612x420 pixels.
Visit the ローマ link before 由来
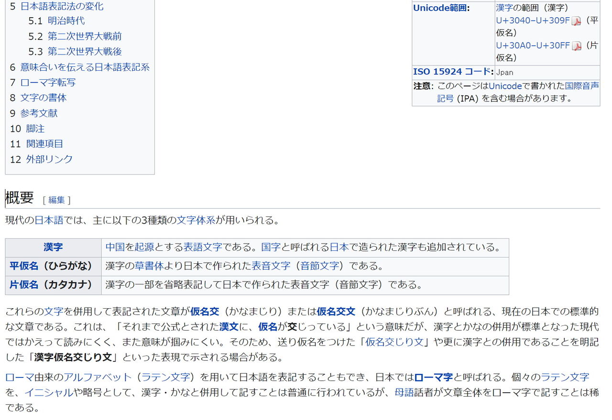point(20,377)
